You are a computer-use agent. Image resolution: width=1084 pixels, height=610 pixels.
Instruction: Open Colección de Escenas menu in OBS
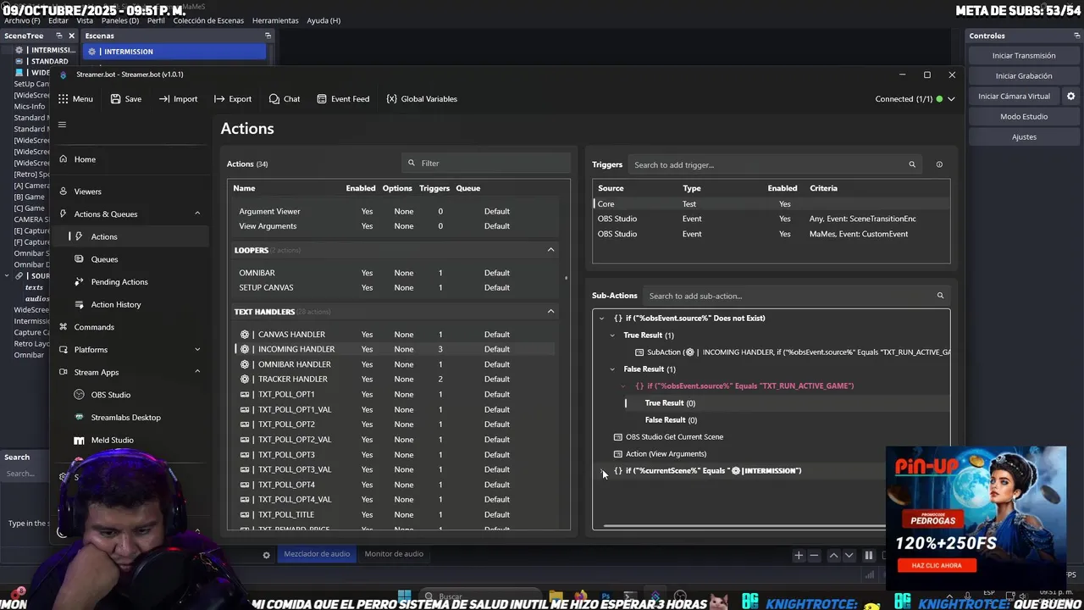pos(208,20)
